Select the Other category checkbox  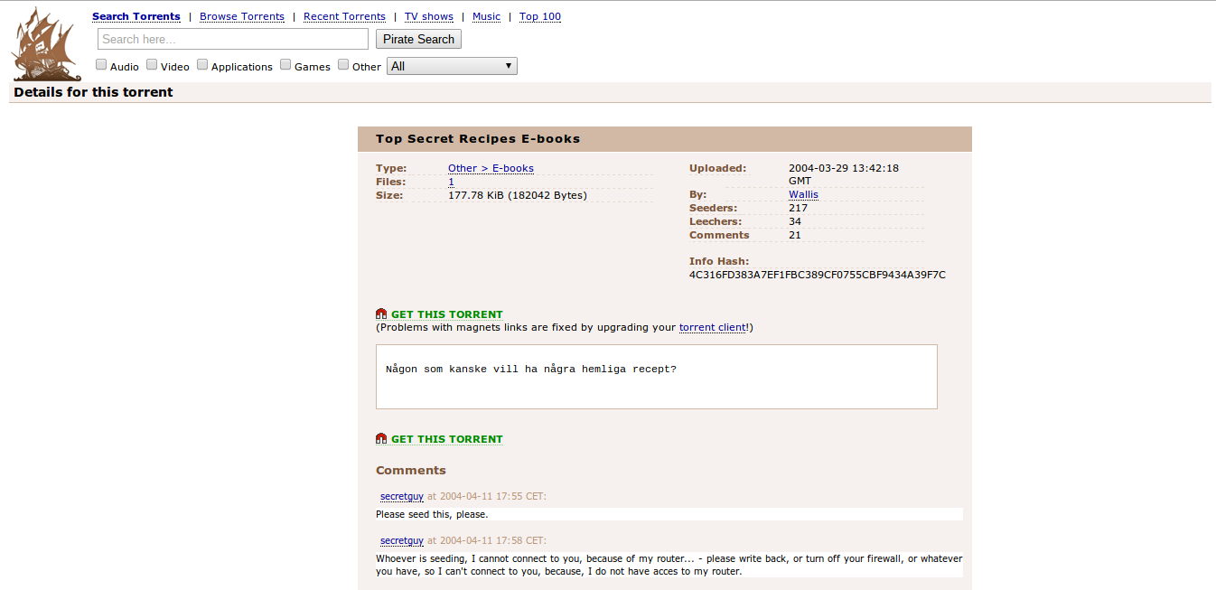343,65
